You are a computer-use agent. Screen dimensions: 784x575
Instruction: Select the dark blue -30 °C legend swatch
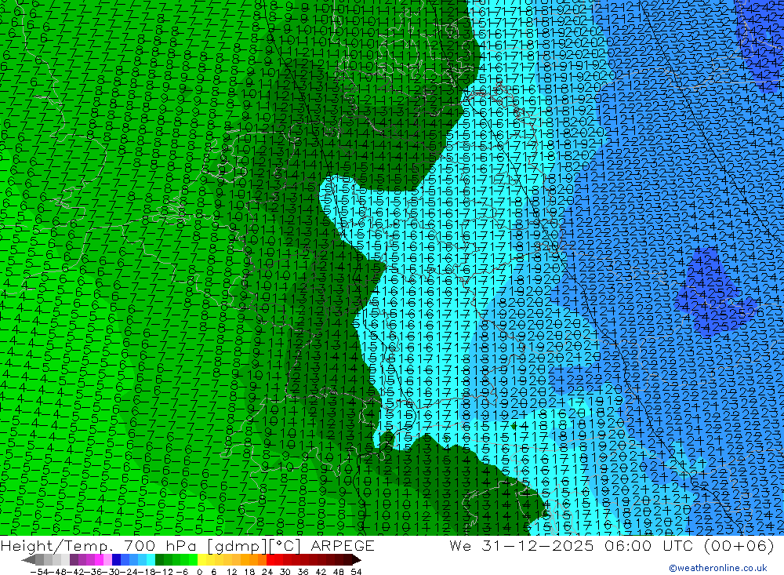pos(116,559)
